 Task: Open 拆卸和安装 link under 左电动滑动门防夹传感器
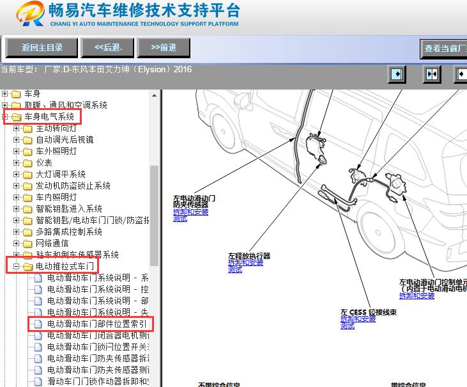point(190,212)
